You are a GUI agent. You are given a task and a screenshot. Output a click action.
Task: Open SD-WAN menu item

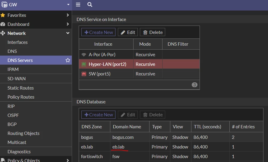(x=17, y=78)
